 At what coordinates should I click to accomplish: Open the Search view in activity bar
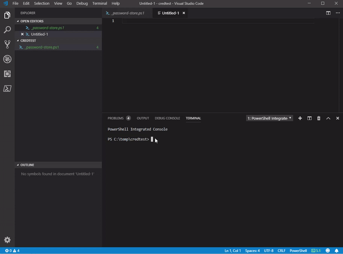click(x=7, y=30)
